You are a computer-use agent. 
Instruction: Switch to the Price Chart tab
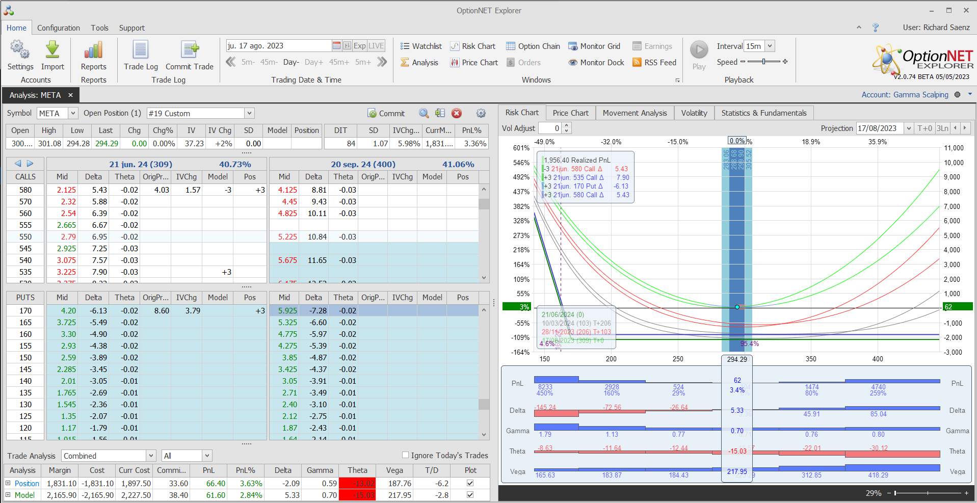(571, 113)
